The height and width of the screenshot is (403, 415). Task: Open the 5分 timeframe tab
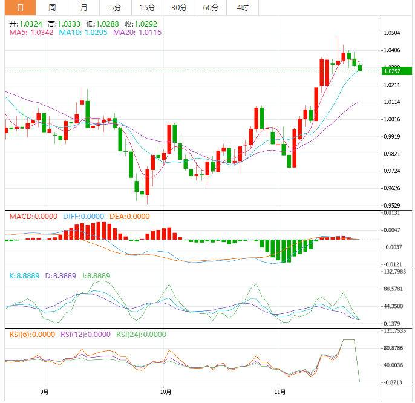click(x=116, y=7)
